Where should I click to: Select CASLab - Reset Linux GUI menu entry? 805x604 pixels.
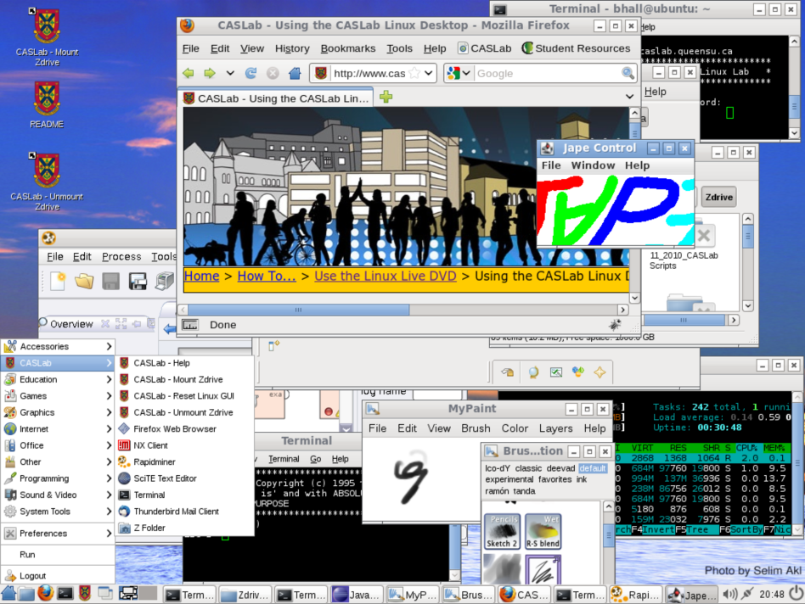(x=183, y=396)
